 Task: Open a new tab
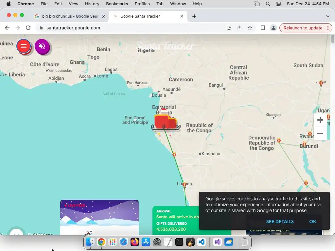(194, 16)
